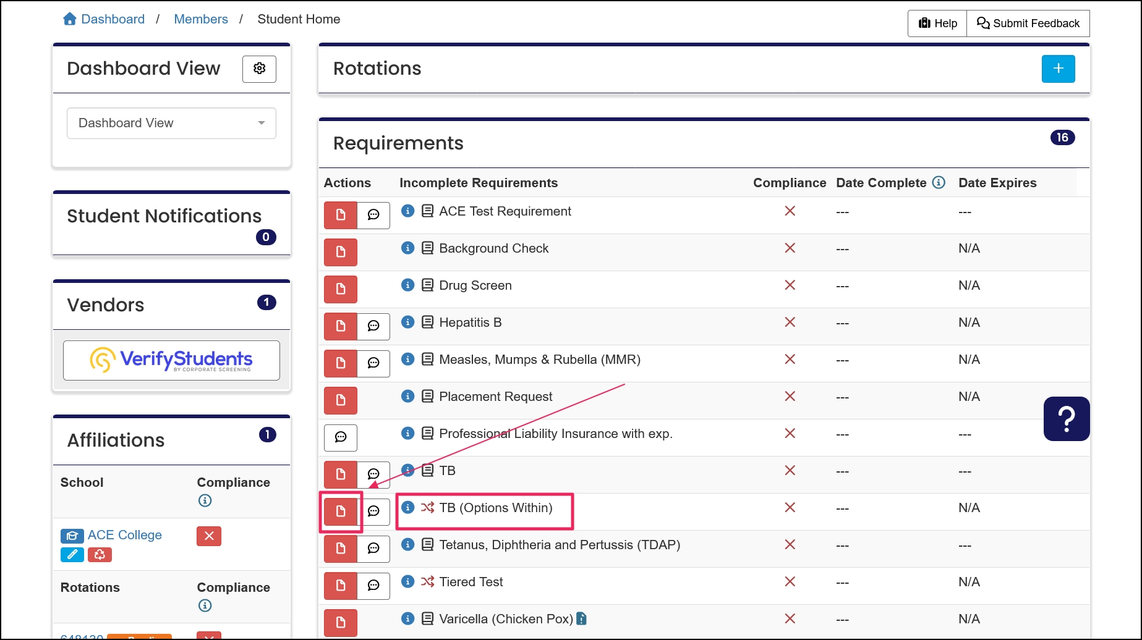Open the comment bubble for Hepatitis B
Screen dimensions: 1142x640
[373, 326]
